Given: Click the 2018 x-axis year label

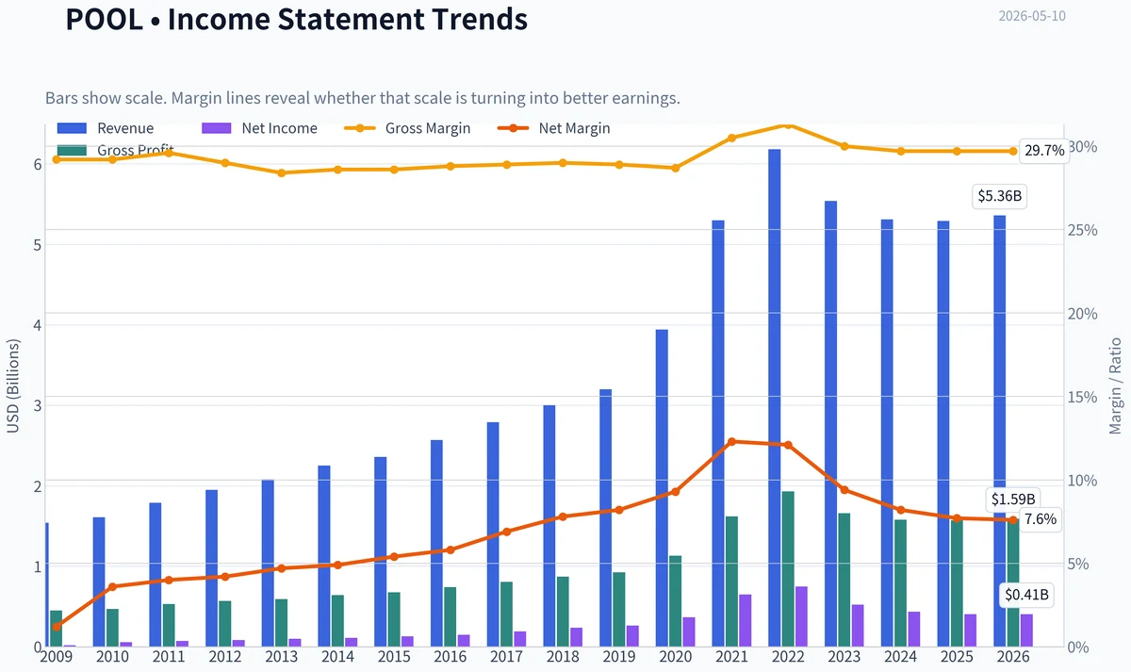Looking at the screenshot, I should click(564, 656).
